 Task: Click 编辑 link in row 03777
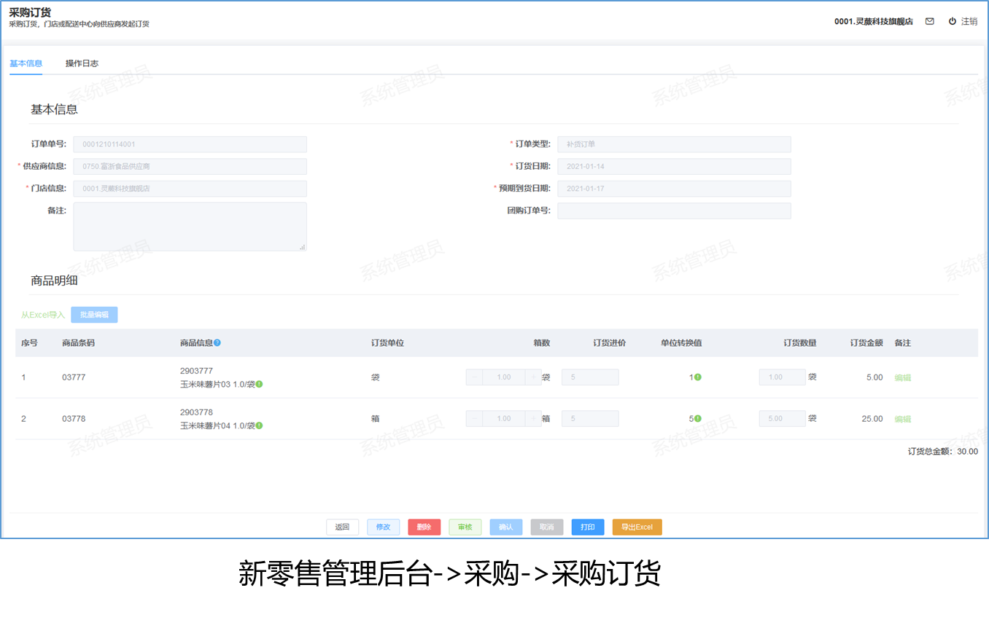pyautogui.click(x=903, y=377)
